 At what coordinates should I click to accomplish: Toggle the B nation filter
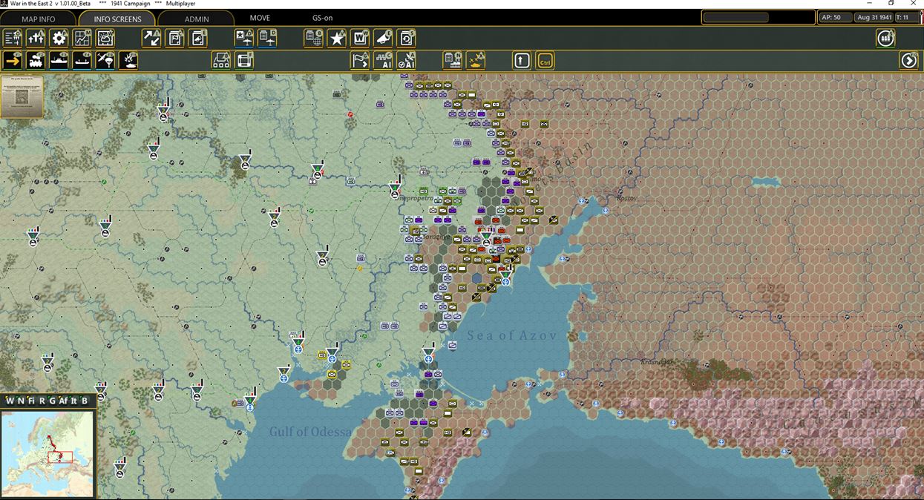point(85,401)
